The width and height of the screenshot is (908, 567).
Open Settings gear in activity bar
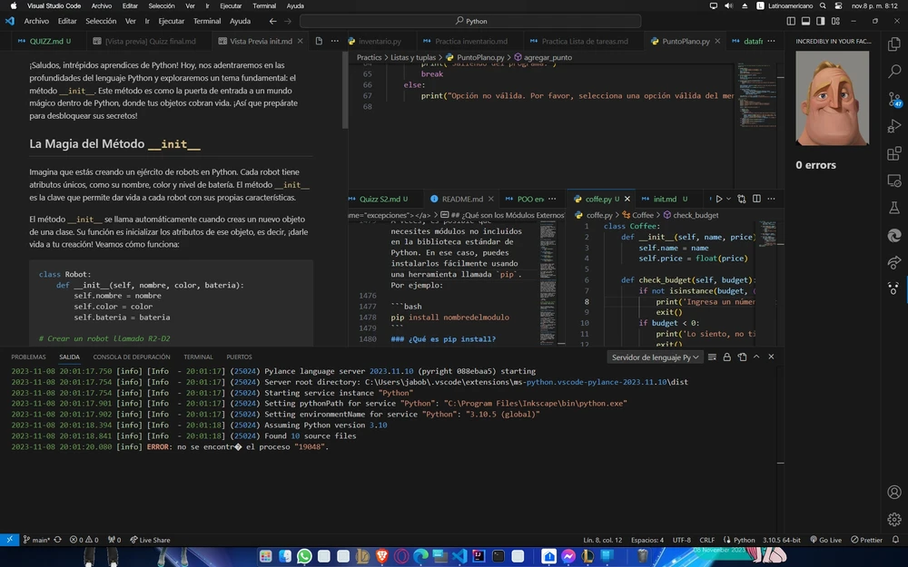point(894,520)
